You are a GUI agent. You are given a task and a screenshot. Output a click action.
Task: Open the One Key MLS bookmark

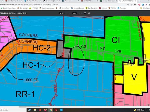point(22,8)
